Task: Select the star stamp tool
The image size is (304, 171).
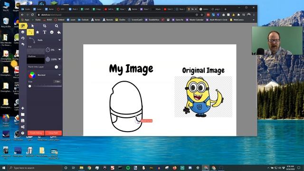Action: tap(38, 32)
